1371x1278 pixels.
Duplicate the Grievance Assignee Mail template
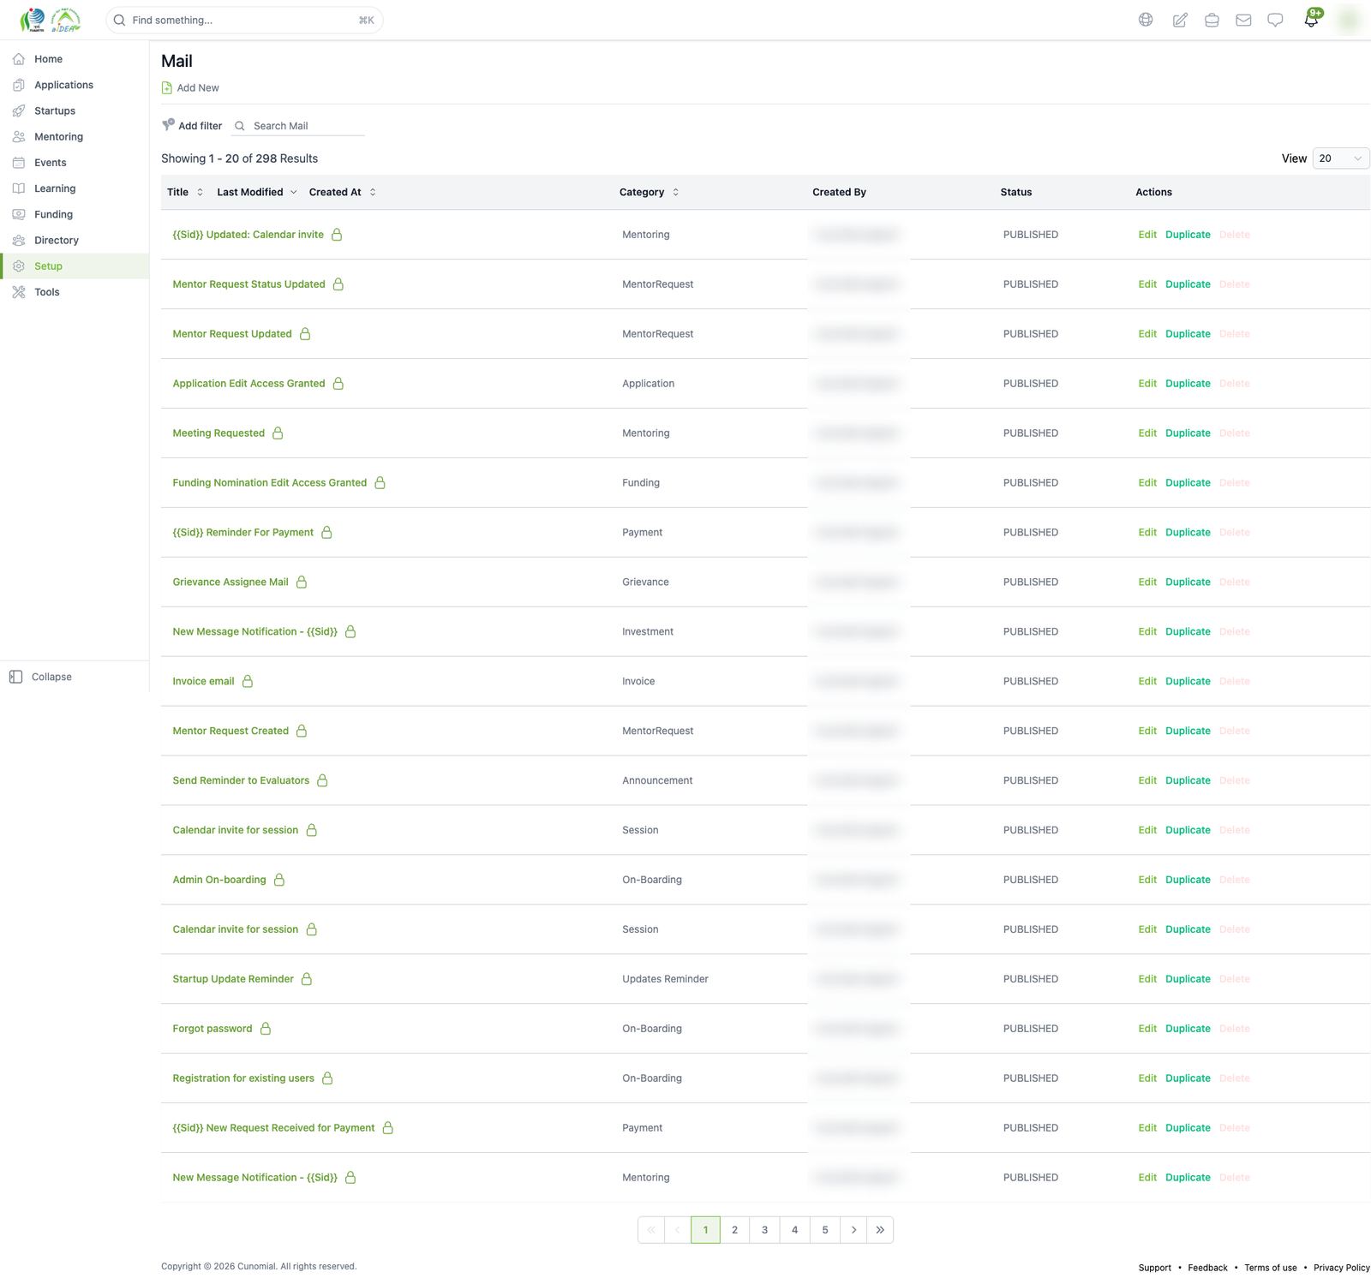(1188, 582)
